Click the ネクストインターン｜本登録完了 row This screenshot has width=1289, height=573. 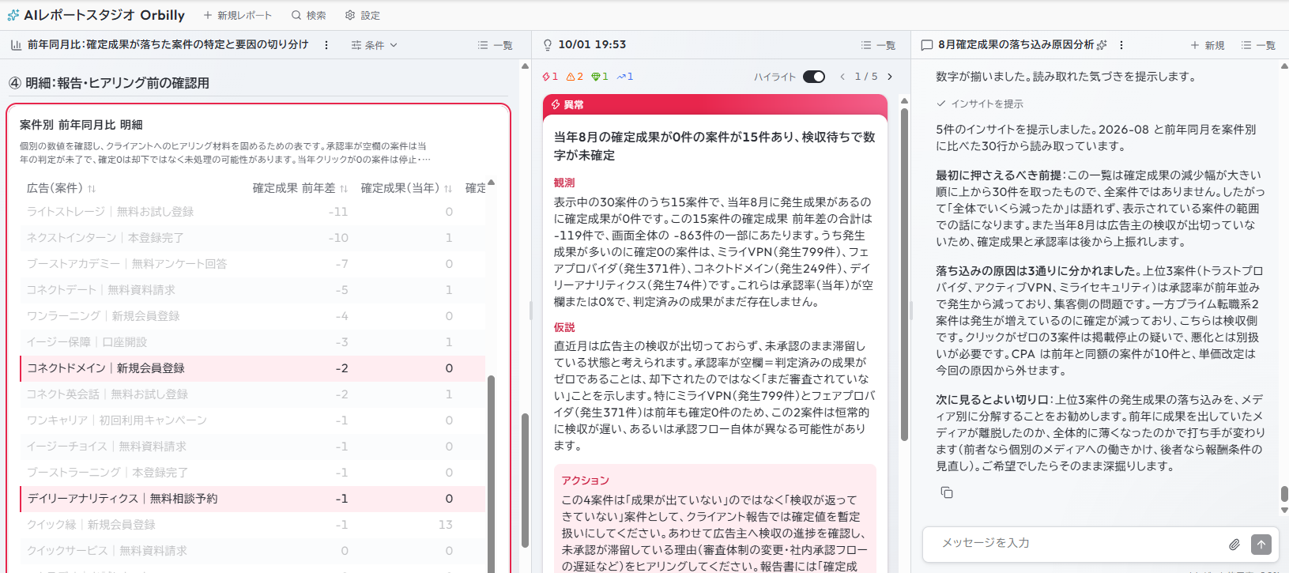point(253,238)
